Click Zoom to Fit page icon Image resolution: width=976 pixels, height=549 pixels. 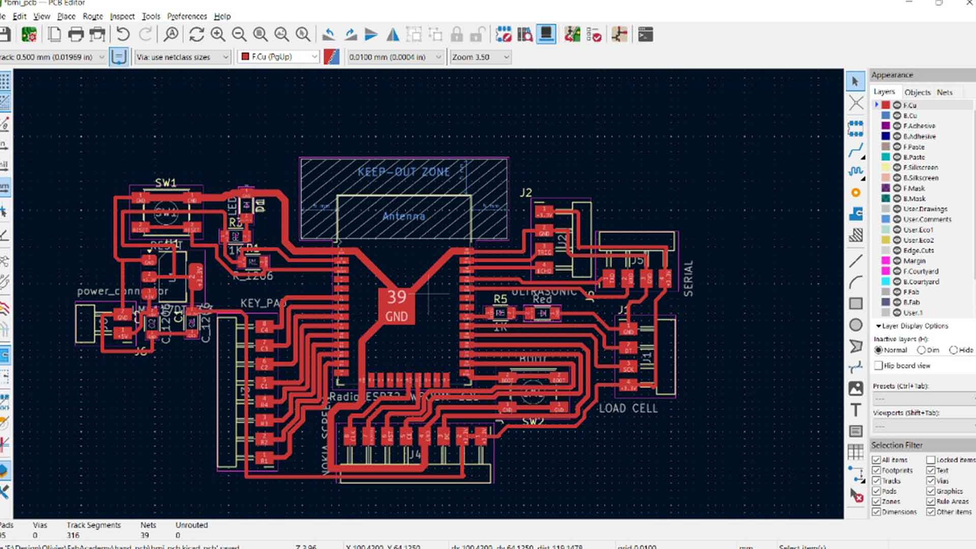point(260,35)
